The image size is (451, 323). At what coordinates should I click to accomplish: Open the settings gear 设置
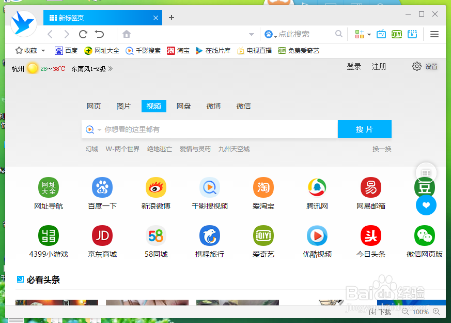[425, 67]
